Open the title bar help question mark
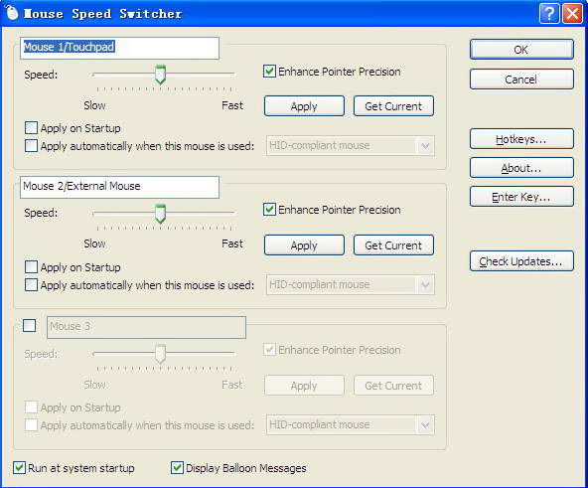This screenshot has height=488, width=588. 549,14
